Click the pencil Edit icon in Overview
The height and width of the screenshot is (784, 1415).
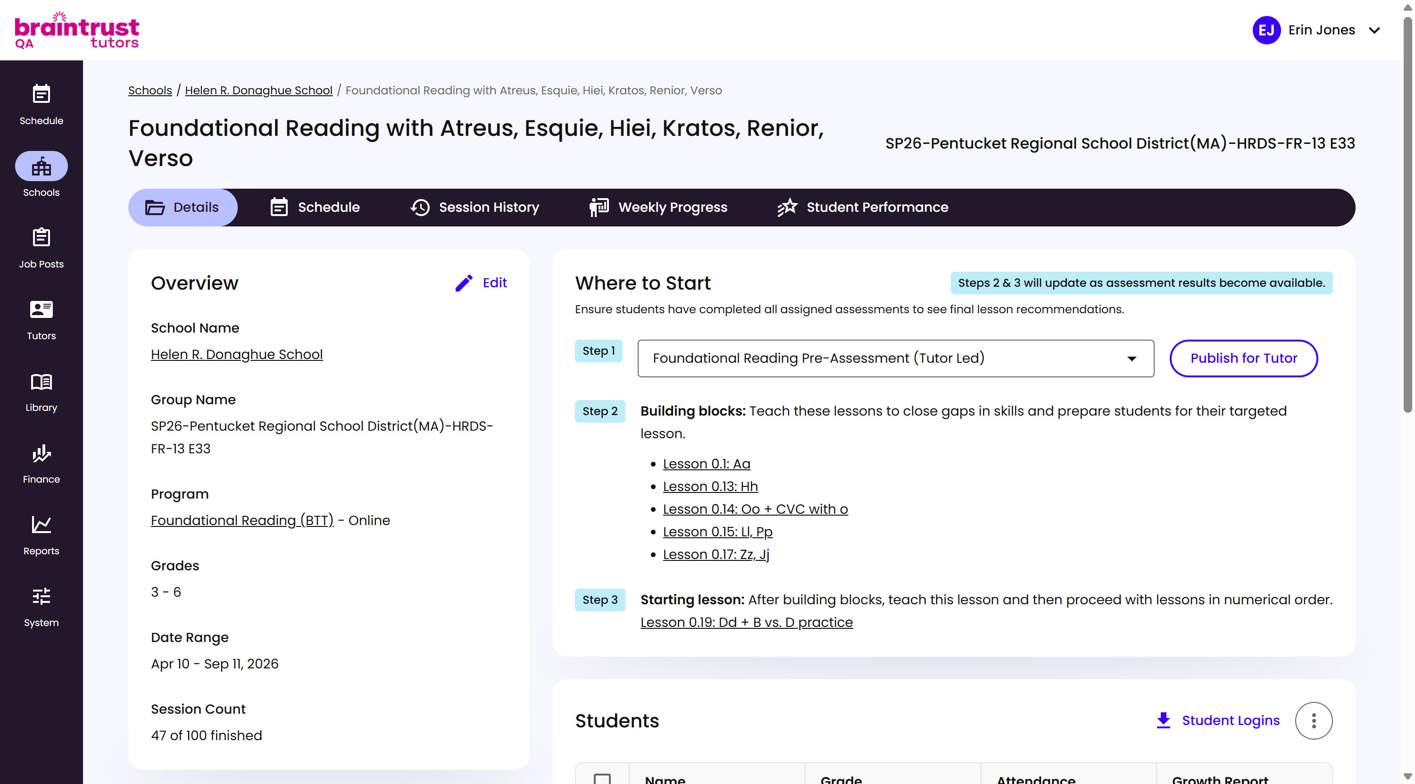tap(464, 283)
